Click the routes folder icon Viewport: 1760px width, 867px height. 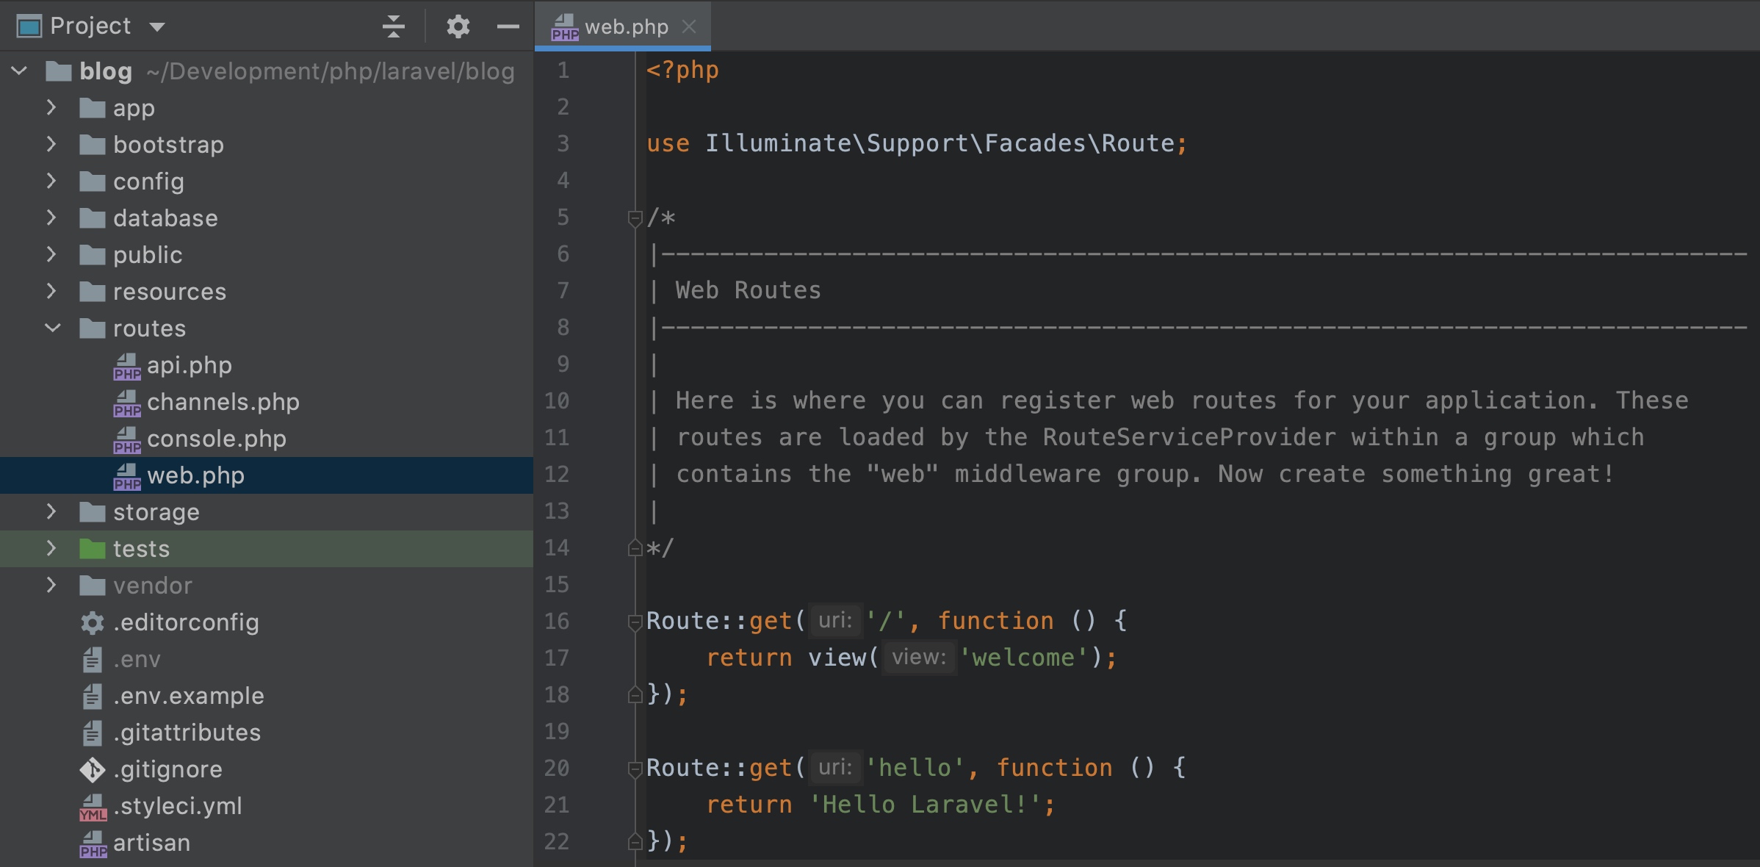93,328
